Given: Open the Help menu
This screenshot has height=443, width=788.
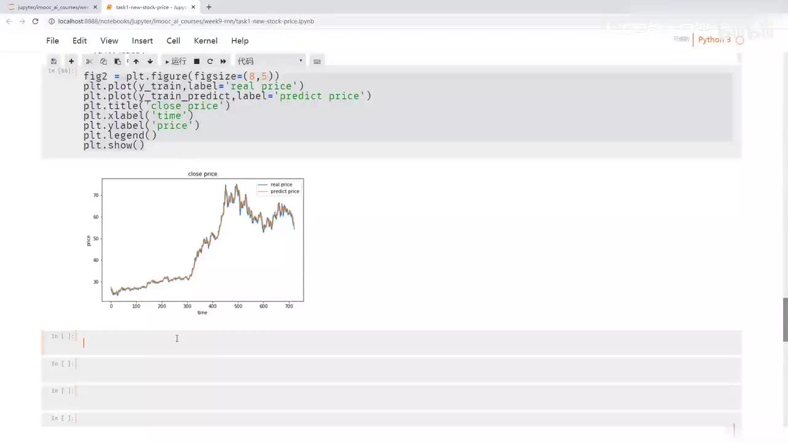Looking at the screenshot, I should [x=240, y=41].
